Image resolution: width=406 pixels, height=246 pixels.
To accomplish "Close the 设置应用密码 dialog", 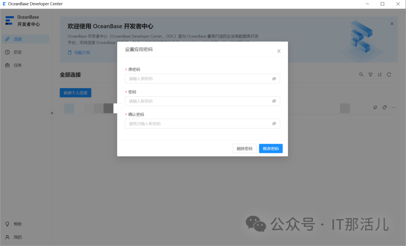I will (x=279, y=51).
